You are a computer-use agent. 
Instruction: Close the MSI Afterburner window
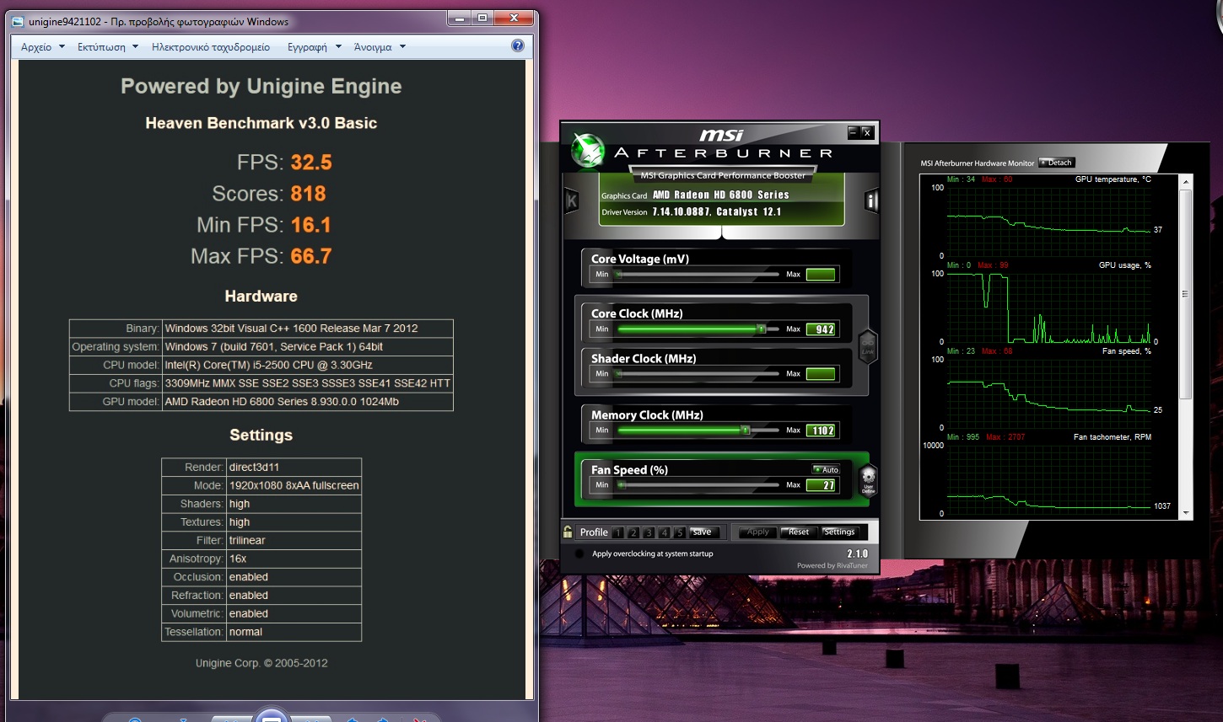(x=867, y=132)
